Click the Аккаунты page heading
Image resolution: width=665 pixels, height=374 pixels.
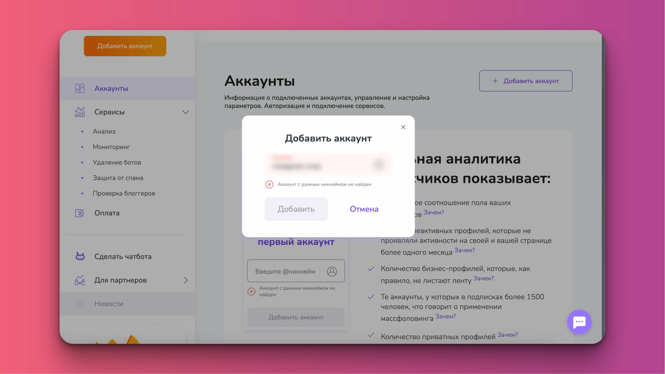coord(260,81)
